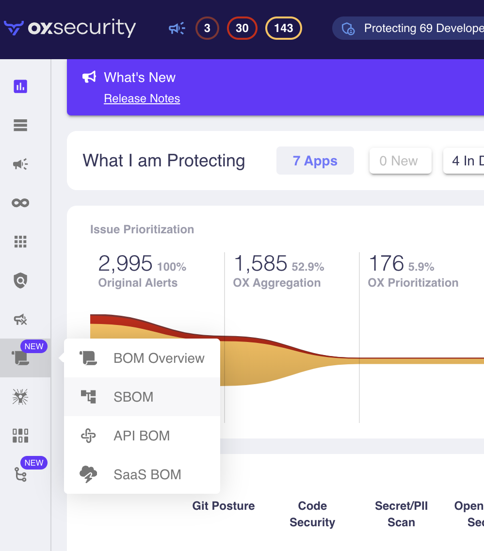The width and height of the screenshot is (484, 551).
Task: Open API BOM from the flyout menu
Action: pyautogui.click(x=142, y=436)
